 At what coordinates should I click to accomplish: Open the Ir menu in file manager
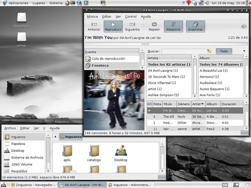(x=44, y=128)
